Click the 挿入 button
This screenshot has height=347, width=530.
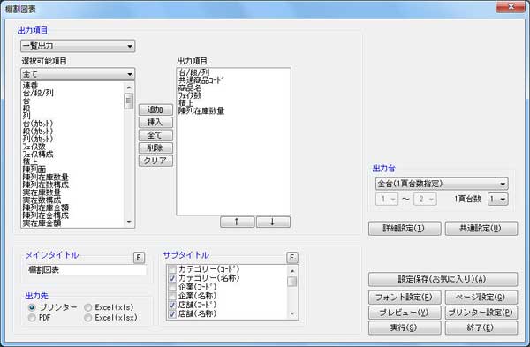click(x=155, y=123)
